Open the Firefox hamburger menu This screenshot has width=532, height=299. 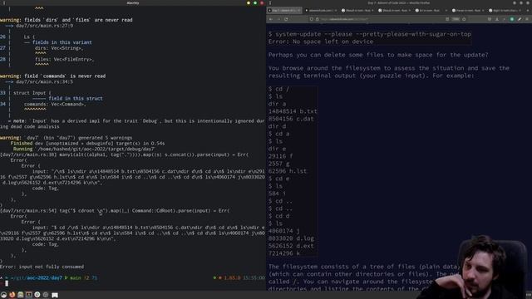click(x=527, y=19)
